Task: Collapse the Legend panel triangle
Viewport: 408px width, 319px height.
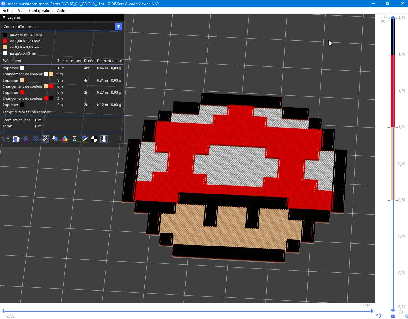Action: coord(4,17)
